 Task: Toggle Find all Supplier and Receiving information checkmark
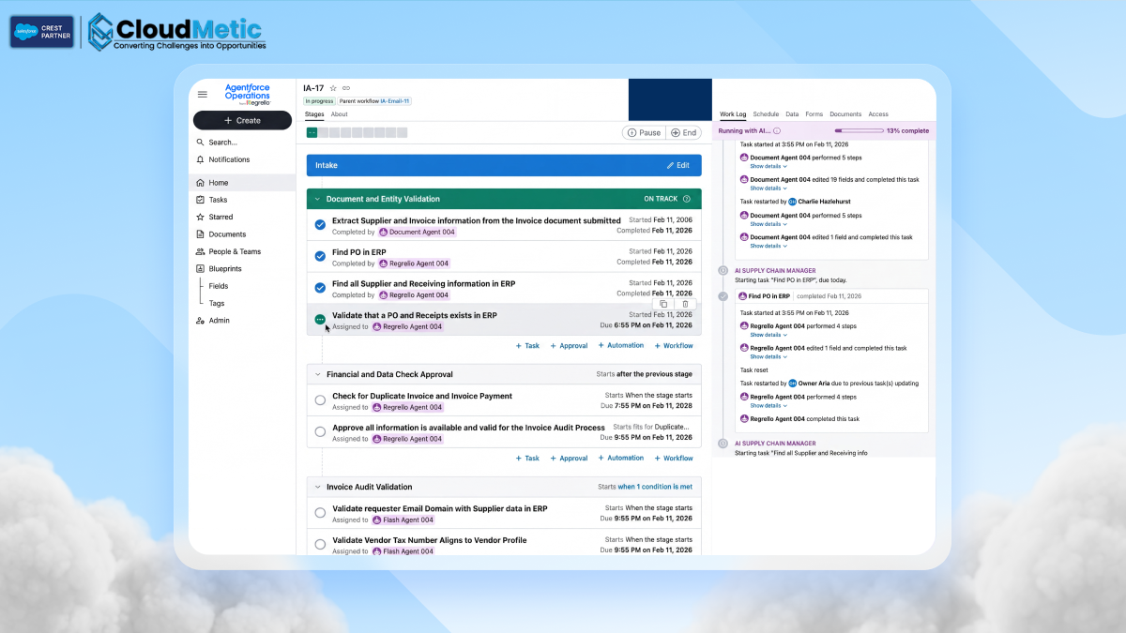320,288
